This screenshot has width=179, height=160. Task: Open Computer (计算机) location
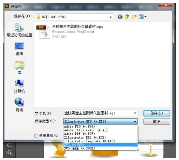pos(19,86)
